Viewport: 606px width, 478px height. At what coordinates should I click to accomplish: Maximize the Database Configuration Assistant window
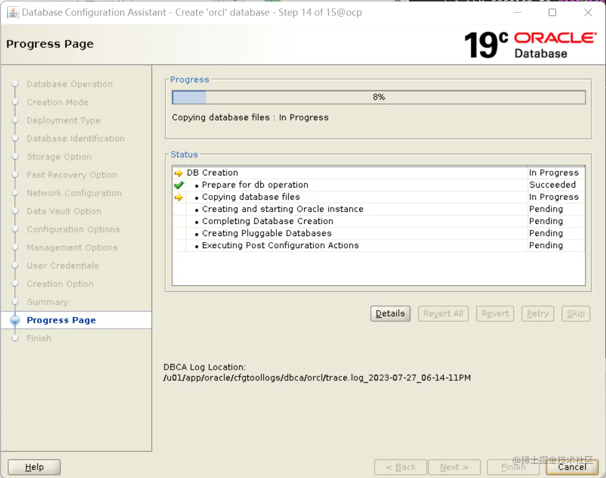click(552, 13)
